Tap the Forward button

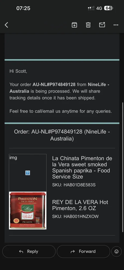[83, 251]
